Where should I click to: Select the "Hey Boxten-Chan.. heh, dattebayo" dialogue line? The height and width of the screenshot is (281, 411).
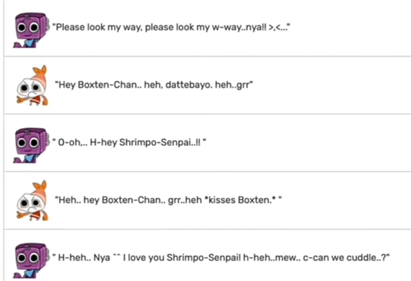155,84
